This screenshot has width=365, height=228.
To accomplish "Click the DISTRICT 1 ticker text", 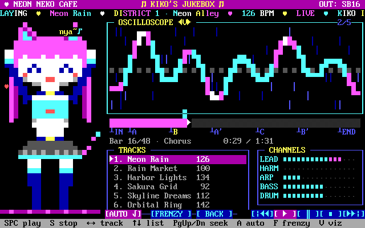I will coord(137,13).
